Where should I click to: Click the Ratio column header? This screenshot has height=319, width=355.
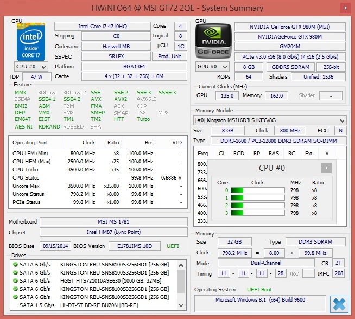coord(110,143)
